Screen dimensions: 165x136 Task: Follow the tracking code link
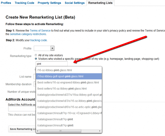(x=39, y=40)
